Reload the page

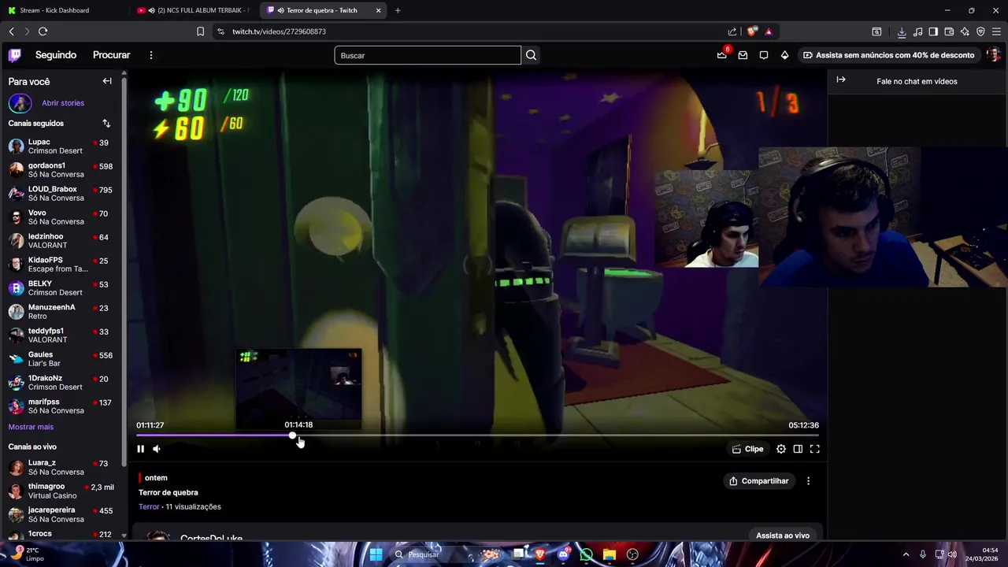(43, 31)
